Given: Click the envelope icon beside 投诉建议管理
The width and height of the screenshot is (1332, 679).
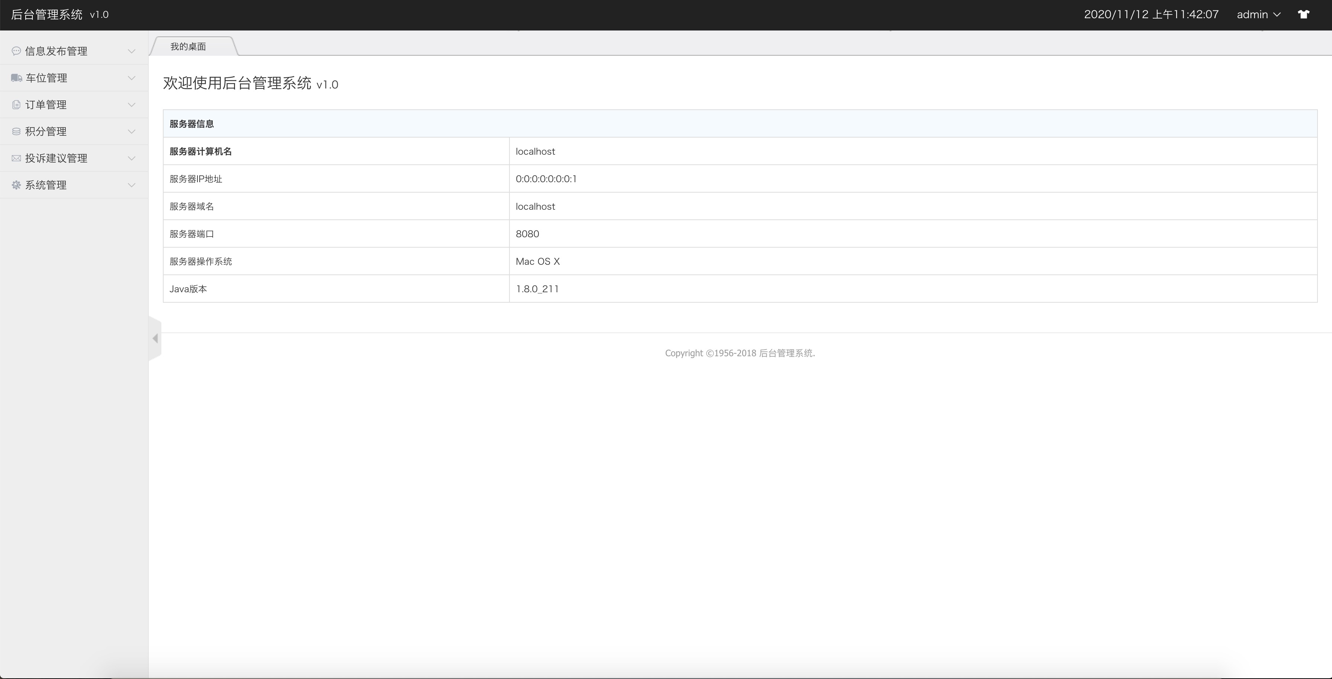Looking at the screenshot, I should (16, 158).
